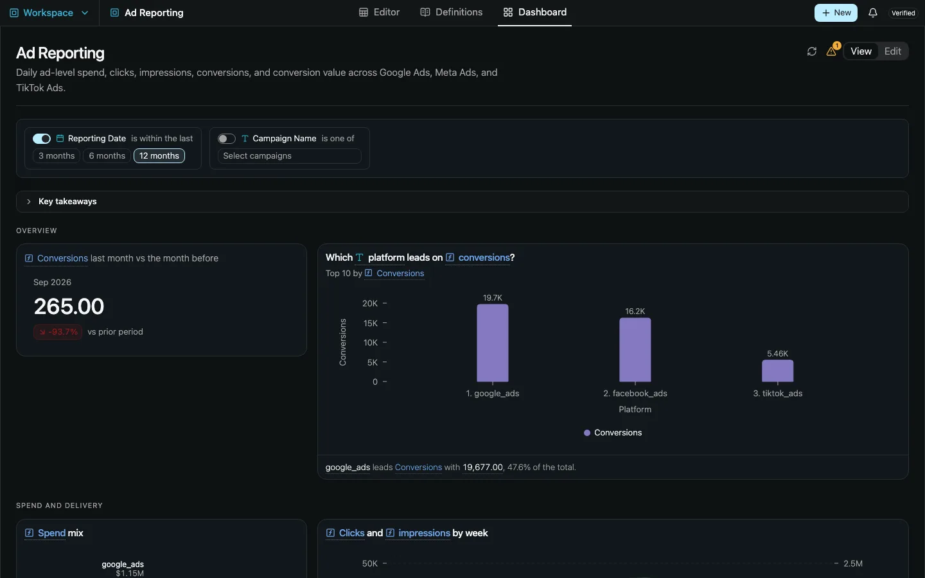Click the tiktok_ads bar in chart
Image resolution: width=925 pixels, height=578 pixels.
coord(778,371)
